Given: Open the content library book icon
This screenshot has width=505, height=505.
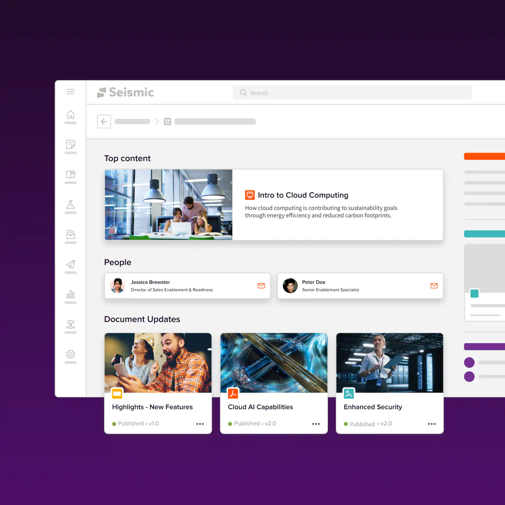Looking at the screenshot, I should pos(70,174).
